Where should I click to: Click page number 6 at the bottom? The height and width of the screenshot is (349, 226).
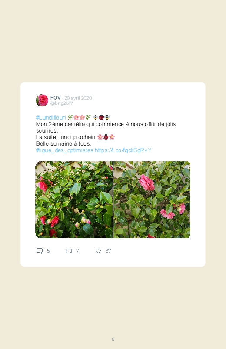[113, 339]
